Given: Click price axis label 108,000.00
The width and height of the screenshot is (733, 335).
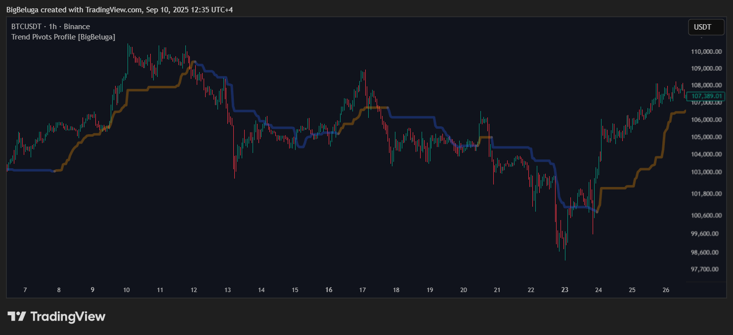Looking at the screenshot, I should point(706,85).
